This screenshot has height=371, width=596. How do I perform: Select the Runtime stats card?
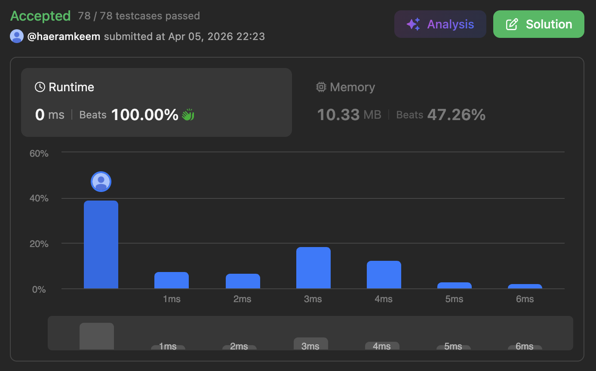pyautogui.click(x=156, y=102)
